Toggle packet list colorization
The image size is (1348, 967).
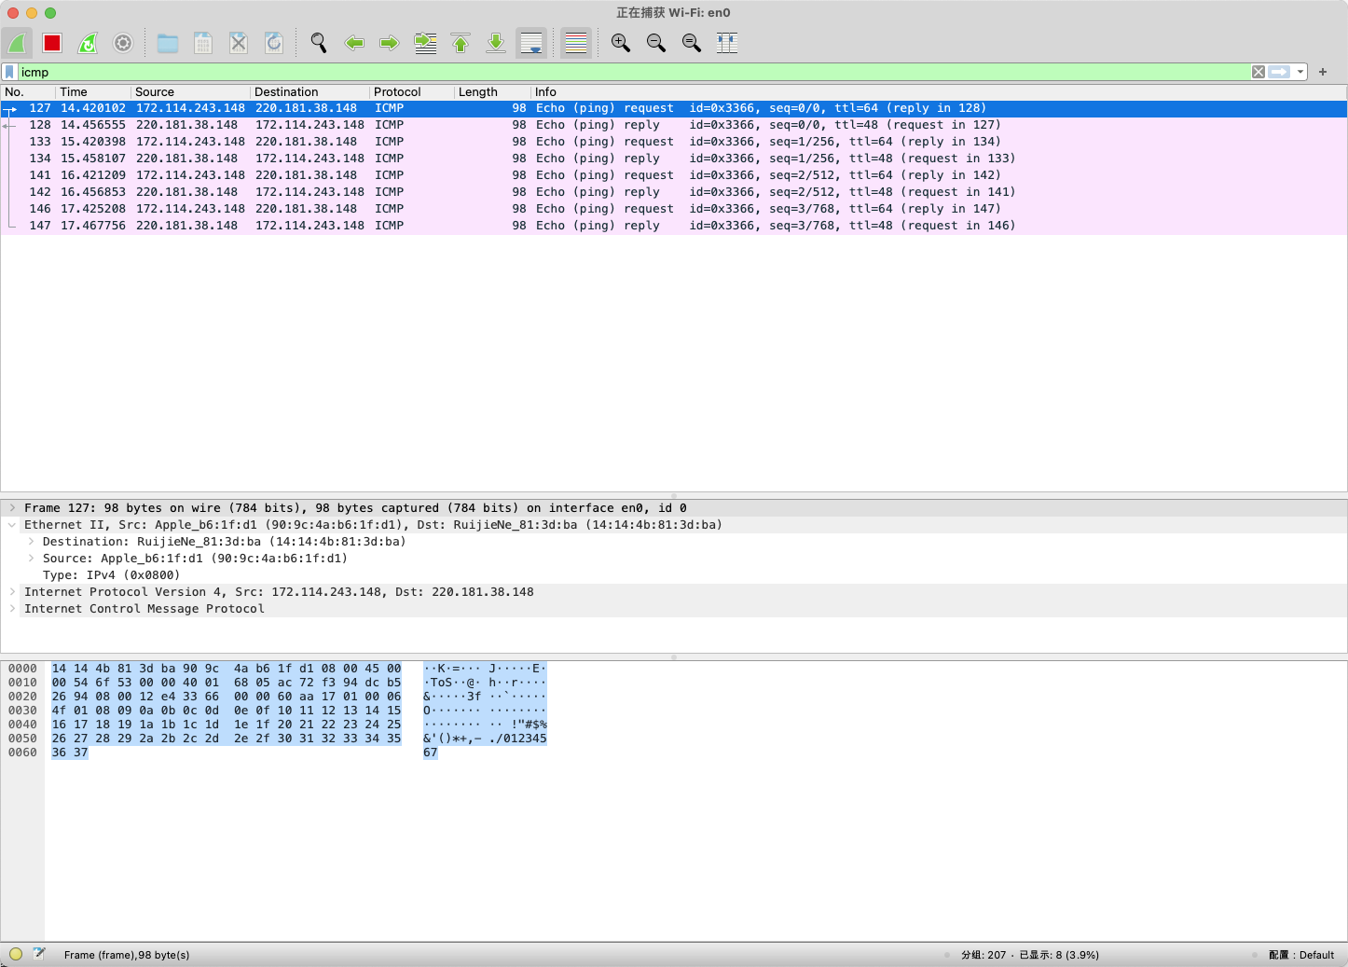tap(575, 43)
